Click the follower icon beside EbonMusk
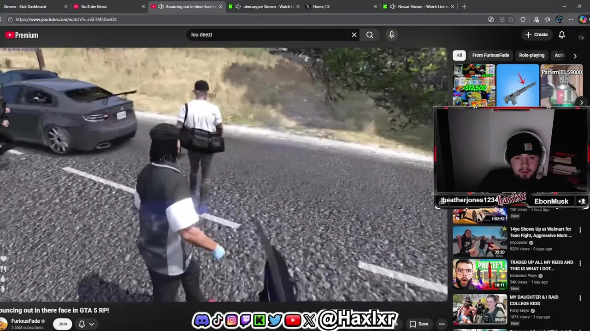This screenshot has width=590, height=331. pos(582,201)
